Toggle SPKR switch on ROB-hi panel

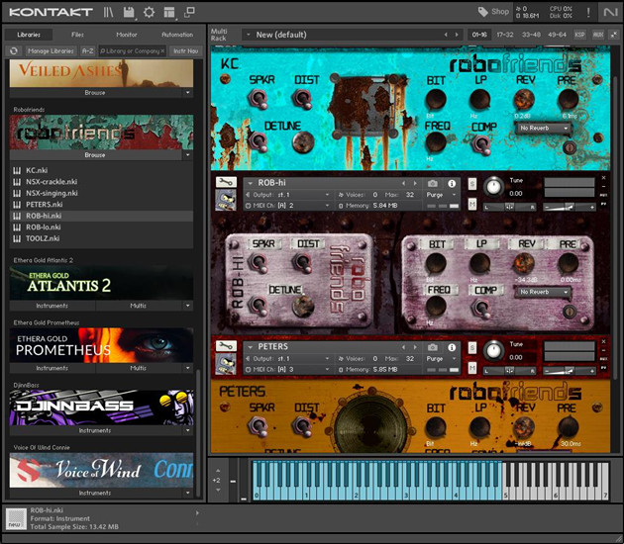pyautogui.click(x=258, y=262)
